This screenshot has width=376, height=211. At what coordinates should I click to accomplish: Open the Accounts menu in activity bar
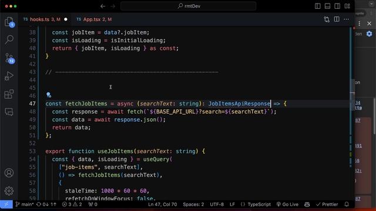9,173
